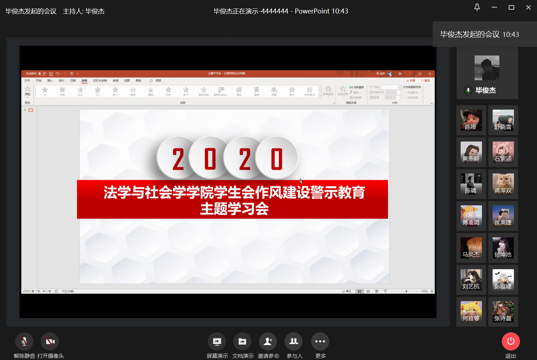Click the 批注 comments button
Screen dimensions: 537x360
pyautogui.click(x=425, y=81)
